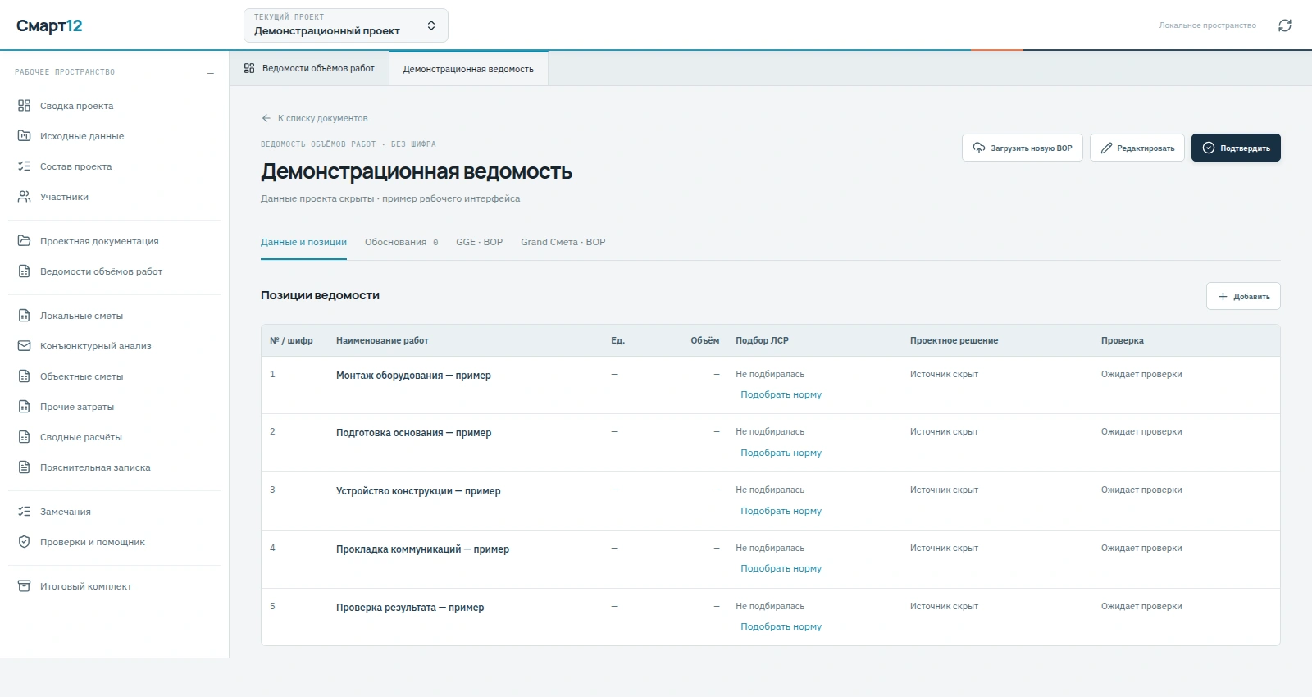Viewport: 1312px width, 697px height.
Task: Click Подобрать норму for Прокладка коммуникаций row
Action: (x=781, y=569)
